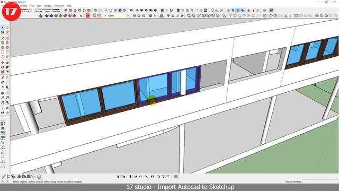This screenshot has width=339, height=191.
Task: Click the red brick wall toolbar icon
Action: (88, 15)
